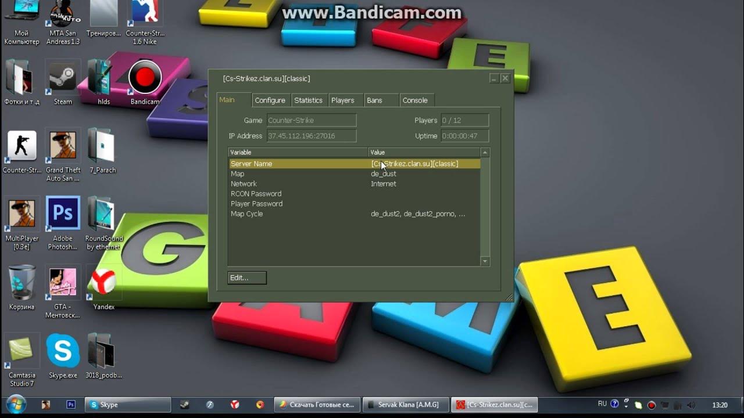The image size is (744, 418).
Task: Open the Фотки и т.д folder
Action: [x=22, y=82]
